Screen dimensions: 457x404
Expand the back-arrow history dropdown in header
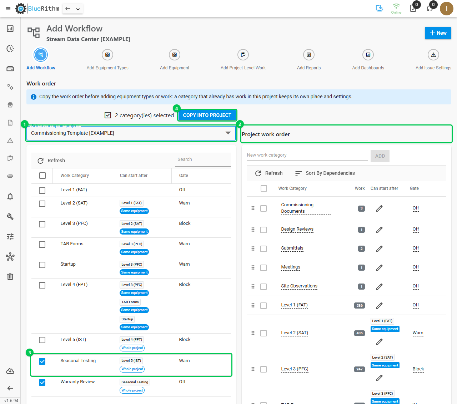[x=78, y=9]
